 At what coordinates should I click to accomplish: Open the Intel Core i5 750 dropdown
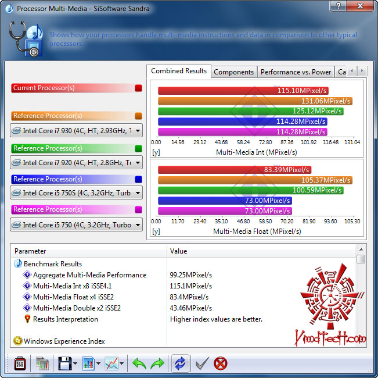click(x=76, y=224)
